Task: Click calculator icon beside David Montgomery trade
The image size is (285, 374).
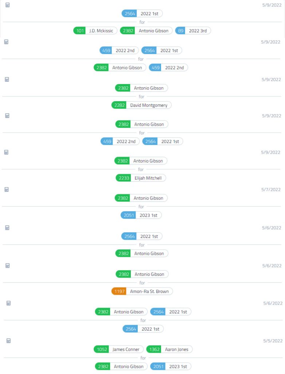Action: click(x=7, y=79)
